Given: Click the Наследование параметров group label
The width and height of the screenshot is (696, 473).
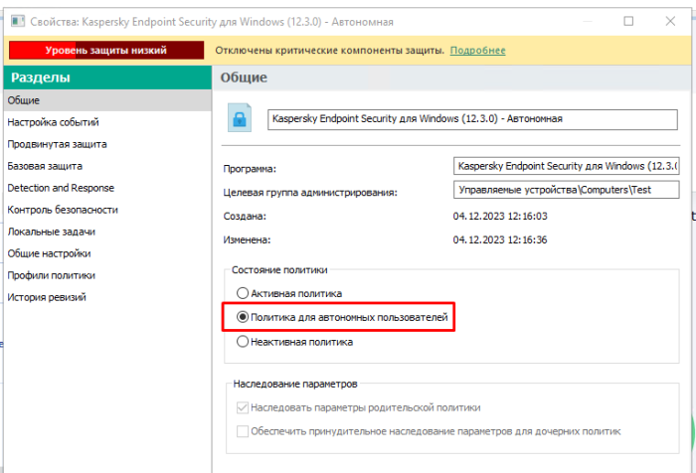Looking at the screenshot, I should point(295,384).
